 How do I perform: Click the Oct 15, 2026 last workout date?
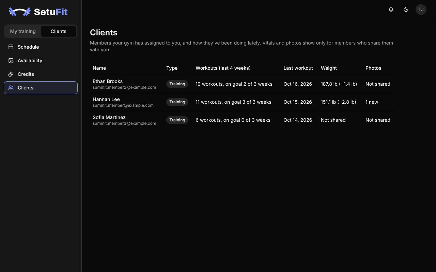click(x=298, y=102)
